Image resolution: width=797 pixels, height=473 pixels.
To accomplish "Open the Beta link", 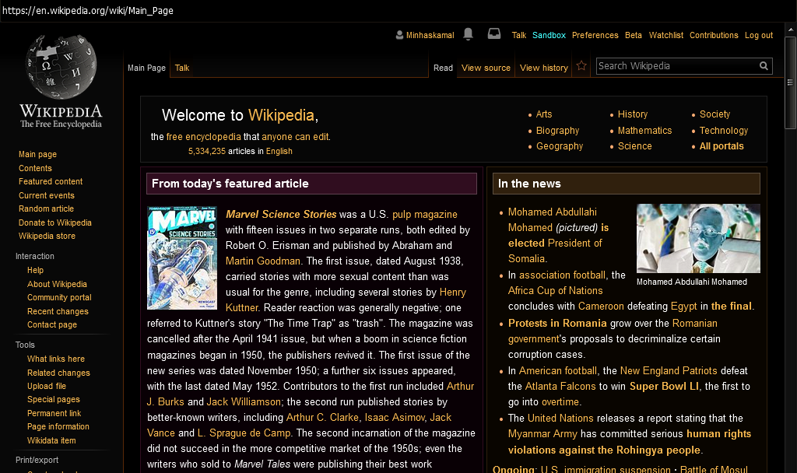I will (x=634, y=35).
